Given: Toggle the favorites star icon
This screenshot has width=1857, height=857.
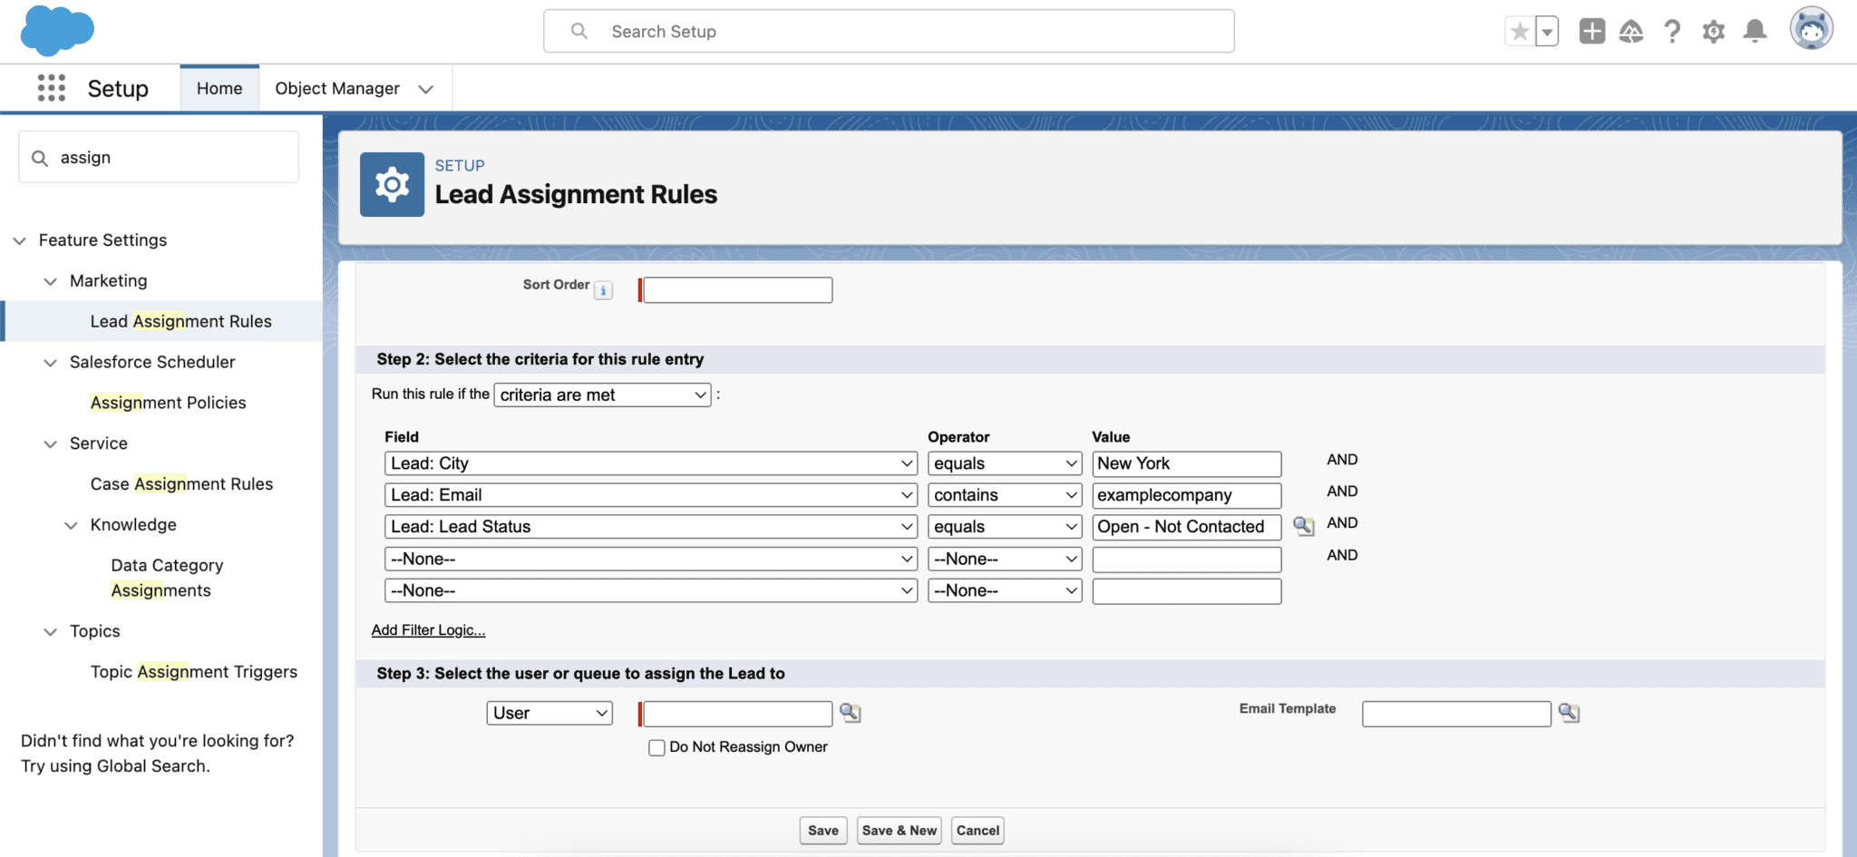Looking at the screenshot, I should [1519, 30].
